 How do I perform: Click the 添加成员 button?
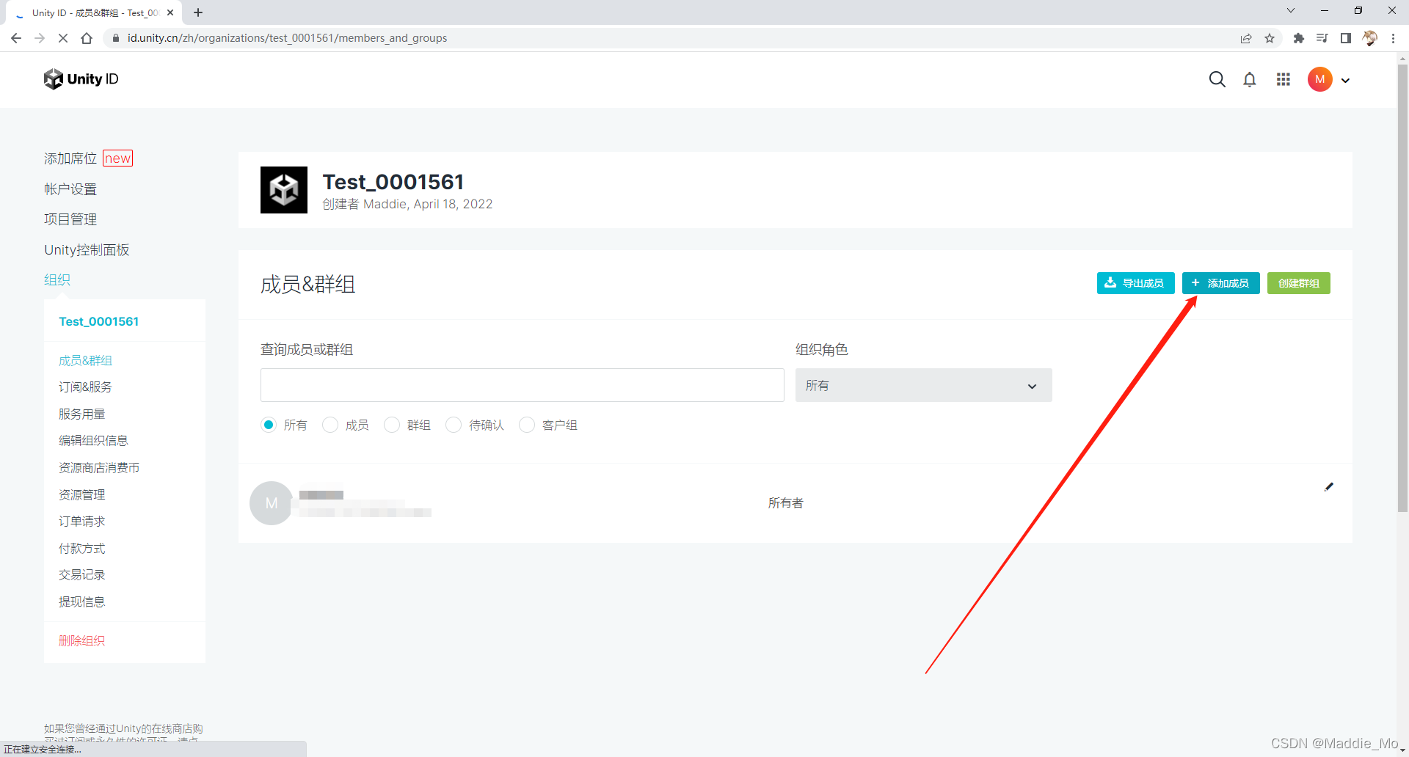click(x=1220, y=283)
